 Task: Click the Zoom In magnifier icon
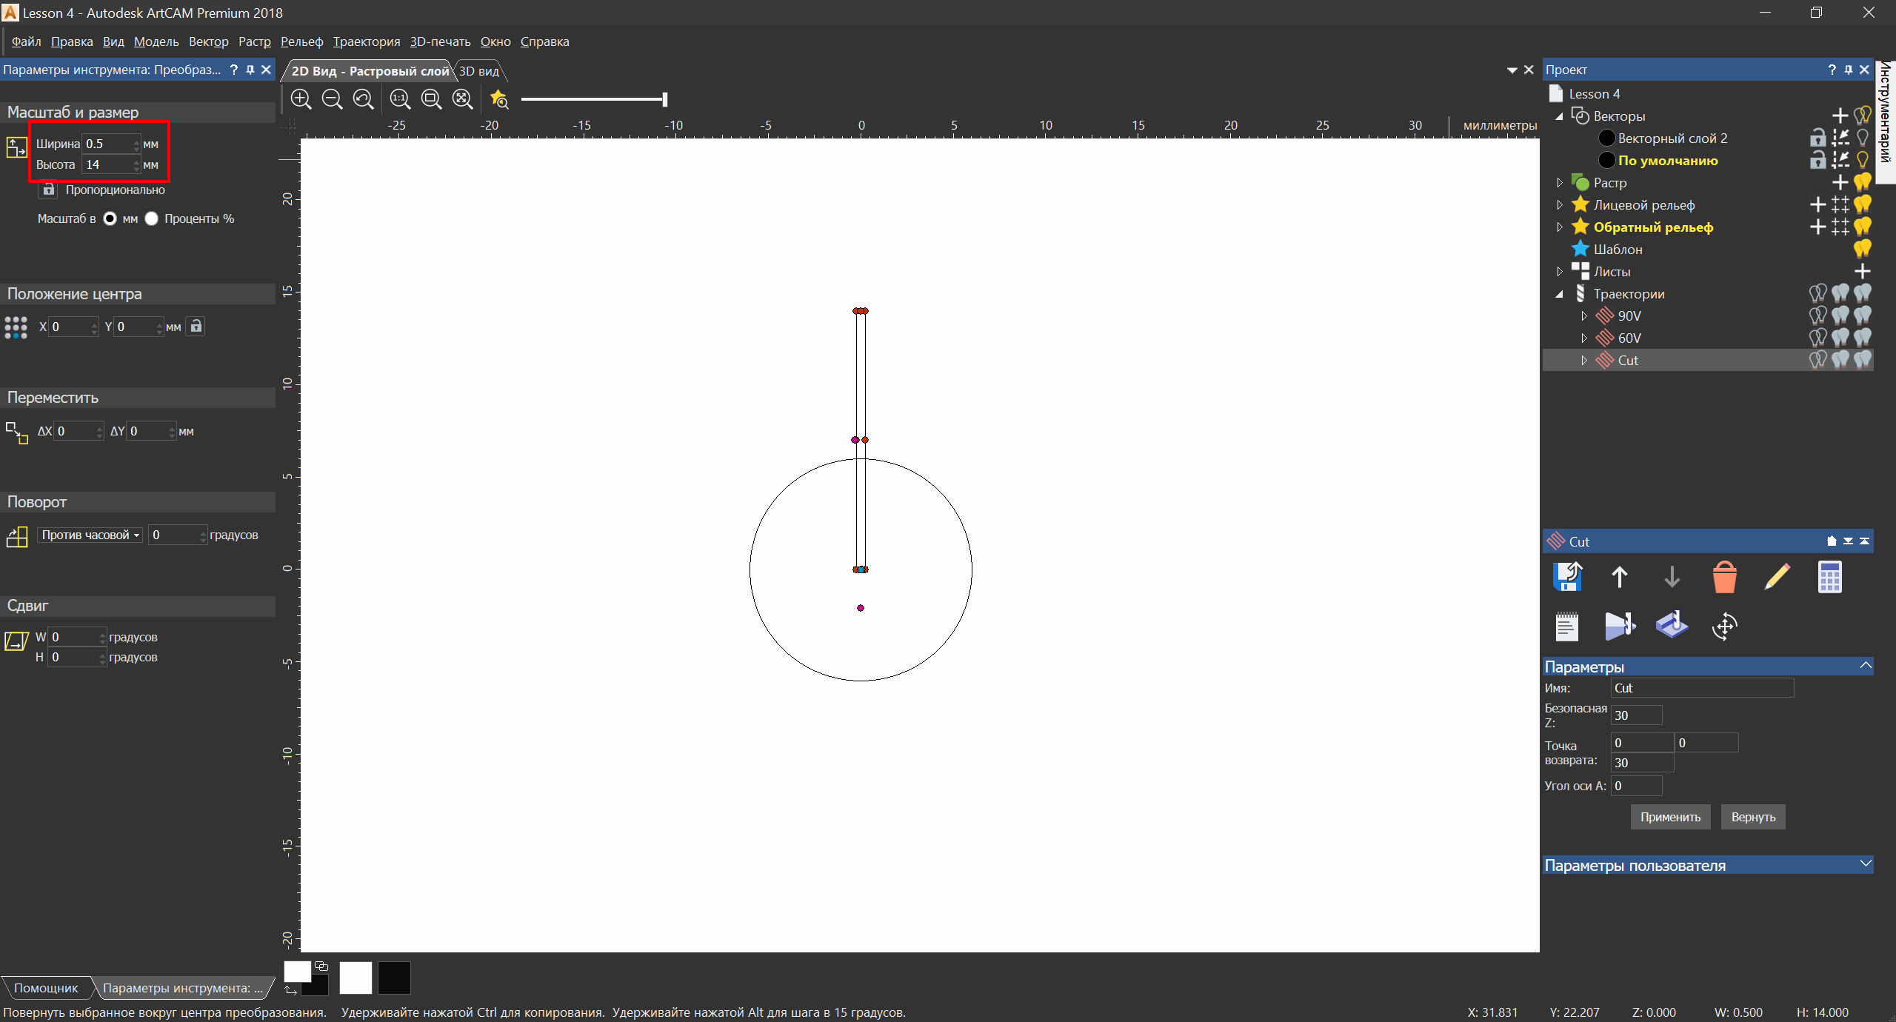pyautogui.click(x=301, y=99)
